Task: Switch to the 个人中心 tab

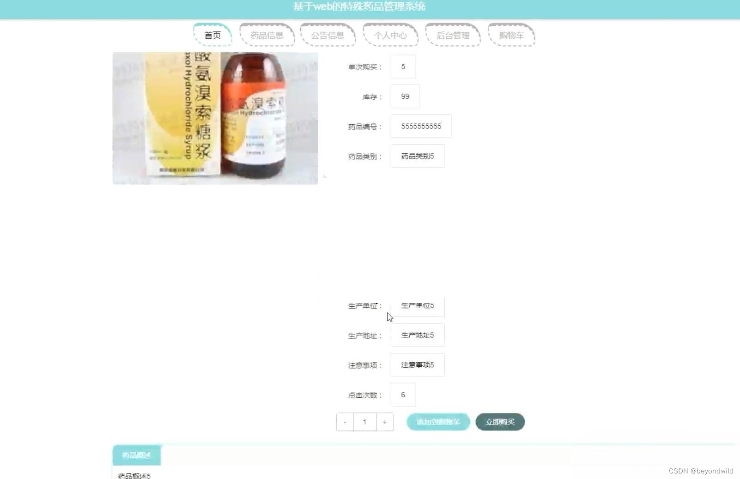Action: [390, 35]
